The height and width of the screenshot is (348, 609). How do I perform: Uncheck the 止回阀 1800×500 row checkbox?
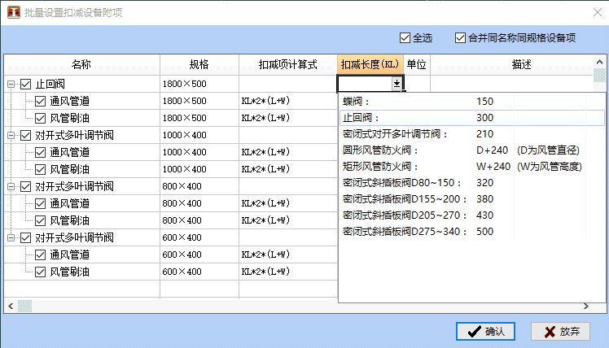25,84
